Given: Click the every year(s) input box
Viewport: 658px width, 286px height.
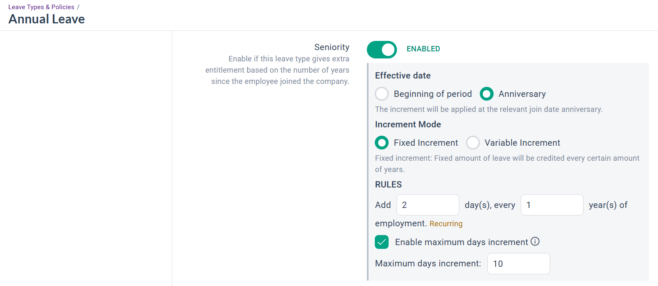Looking at the screenshot, I should [x=551, y=205].
